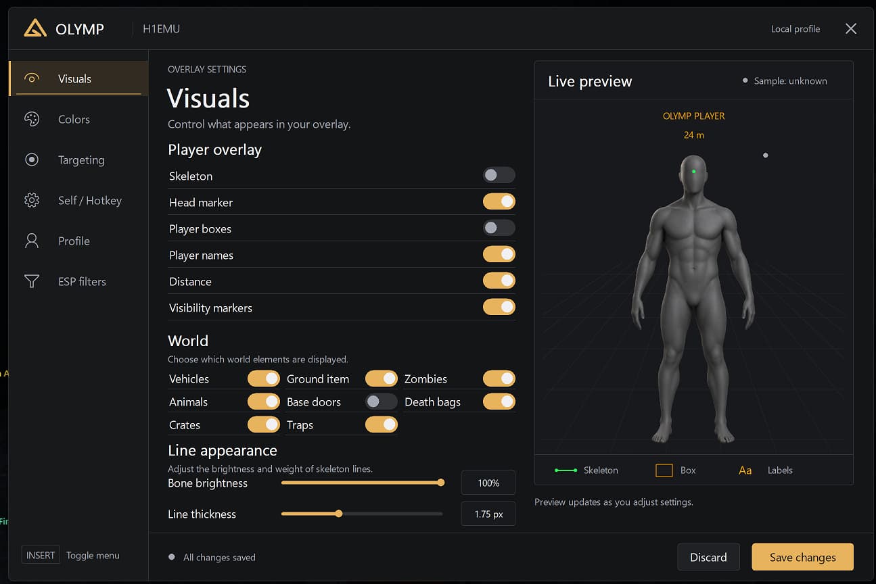This screenshot has width=876, height=584.
Task: Open the Visuals tab
Action: 78,78
